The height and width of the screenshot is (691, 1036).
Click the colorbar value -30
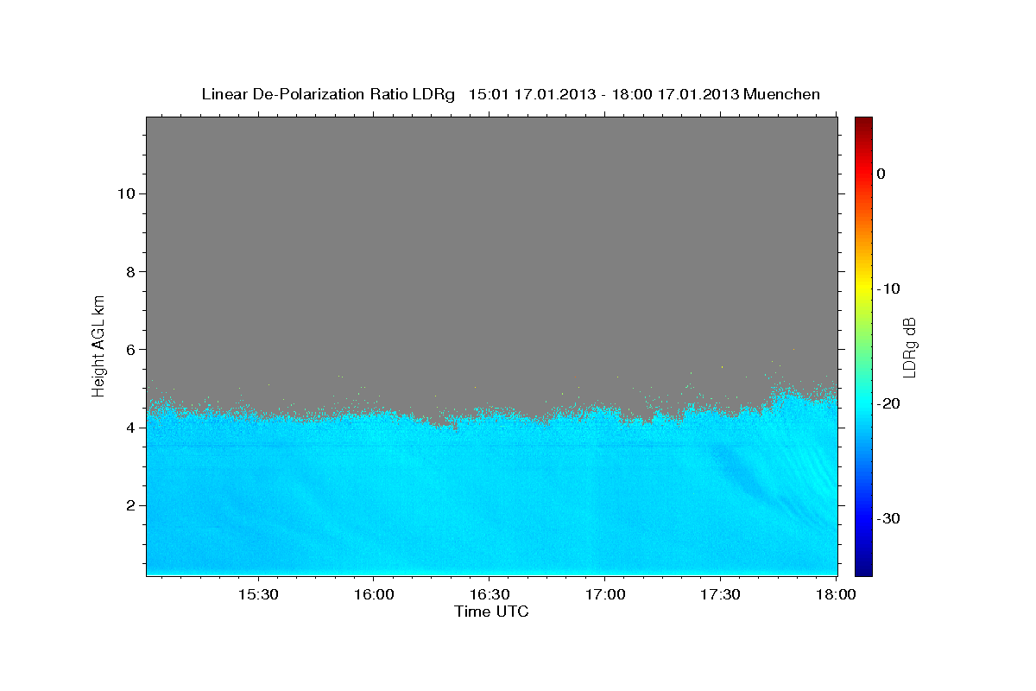click(888, 518)
